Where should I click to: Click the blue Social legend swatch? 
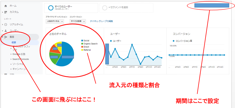(82, 41)
